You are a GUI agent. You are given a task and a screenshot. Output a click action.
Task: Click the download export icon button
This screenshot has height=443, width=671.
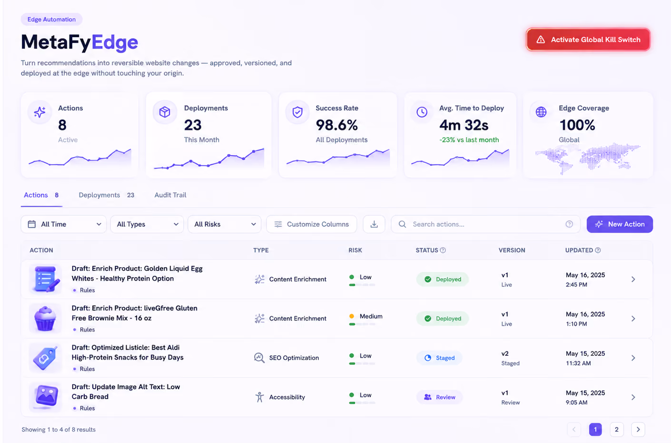374,224
